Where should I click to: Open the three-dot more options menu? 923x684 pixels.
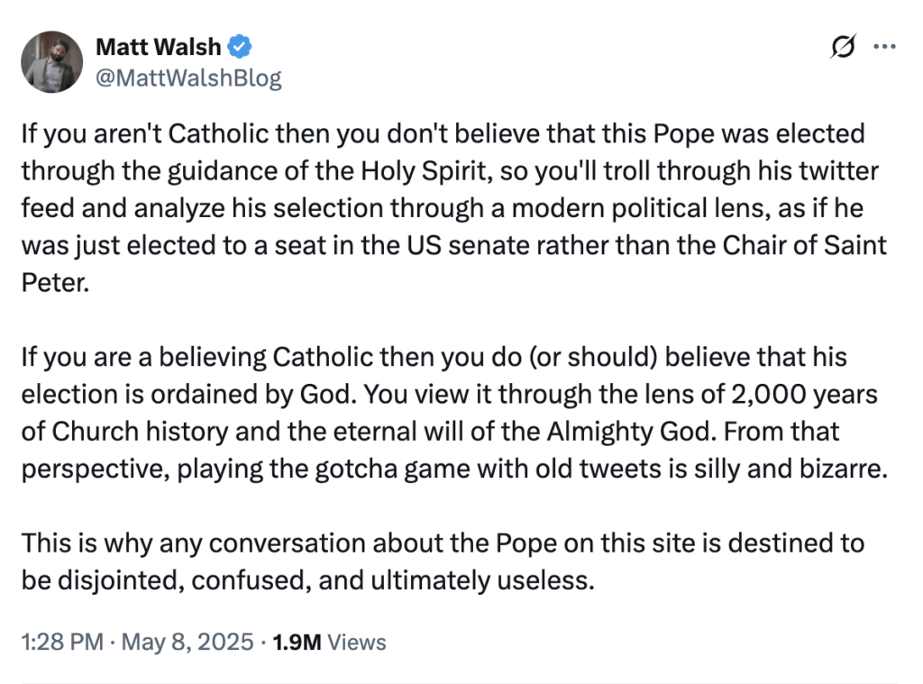coord(885,48)
